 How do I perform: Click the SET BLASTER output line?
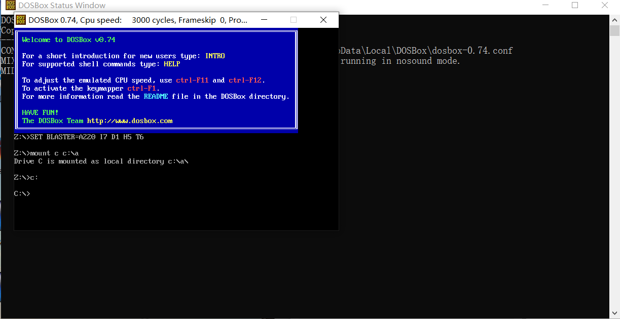[79, 137]
